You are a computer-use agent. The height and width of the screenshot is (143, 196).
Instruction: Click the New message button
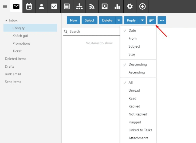click(x=73, y=20)
